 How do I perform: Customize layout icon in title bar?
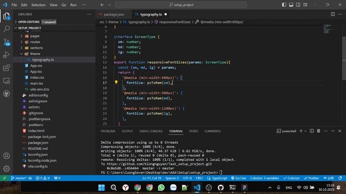point(305,5)
